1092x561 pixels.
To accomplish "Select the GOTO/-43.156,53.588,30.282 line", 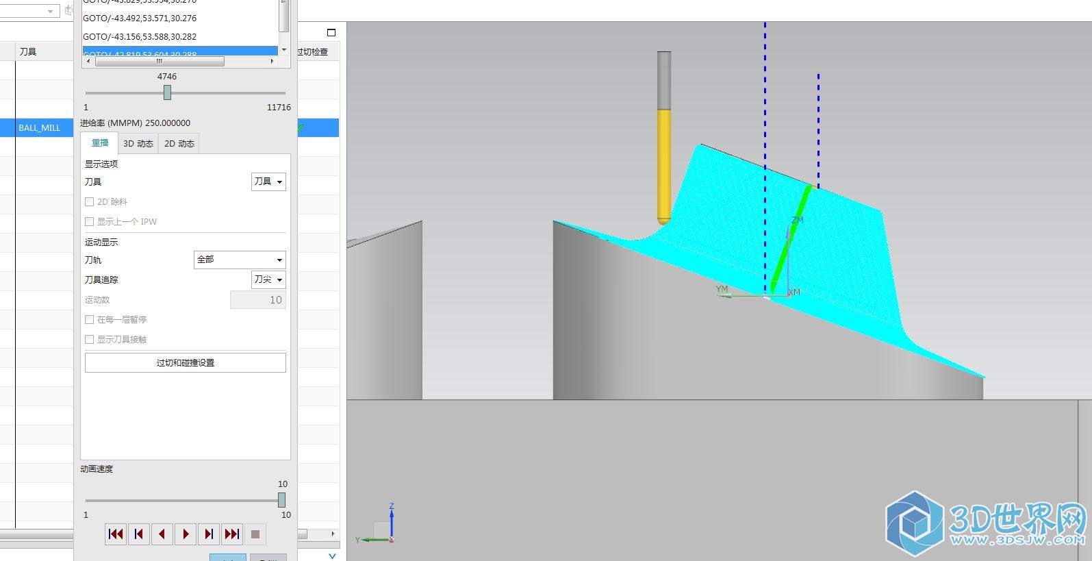I will (x=140, y=37).
